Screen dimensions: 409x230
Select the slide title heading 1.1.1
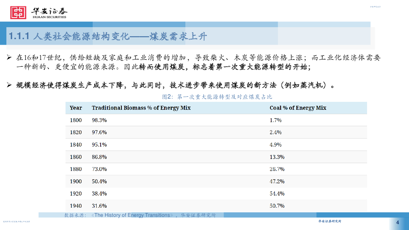coord(108,37)
